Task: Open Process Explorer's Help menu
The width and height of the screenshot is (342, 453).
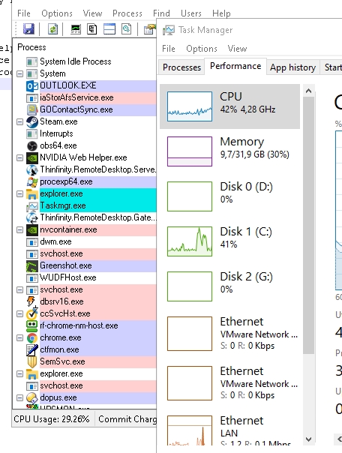Action: click(221, 13)
